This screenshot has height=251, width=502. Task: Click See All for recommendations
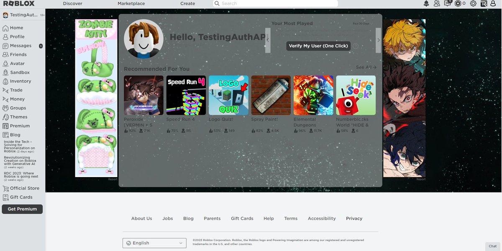[366, 67]
